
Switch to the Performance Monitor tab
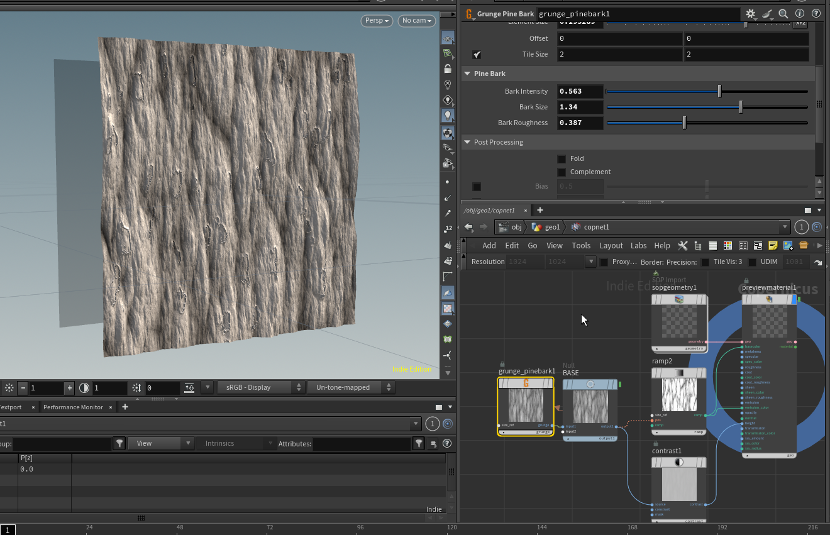pyautogui.click(x=73, y=407)
